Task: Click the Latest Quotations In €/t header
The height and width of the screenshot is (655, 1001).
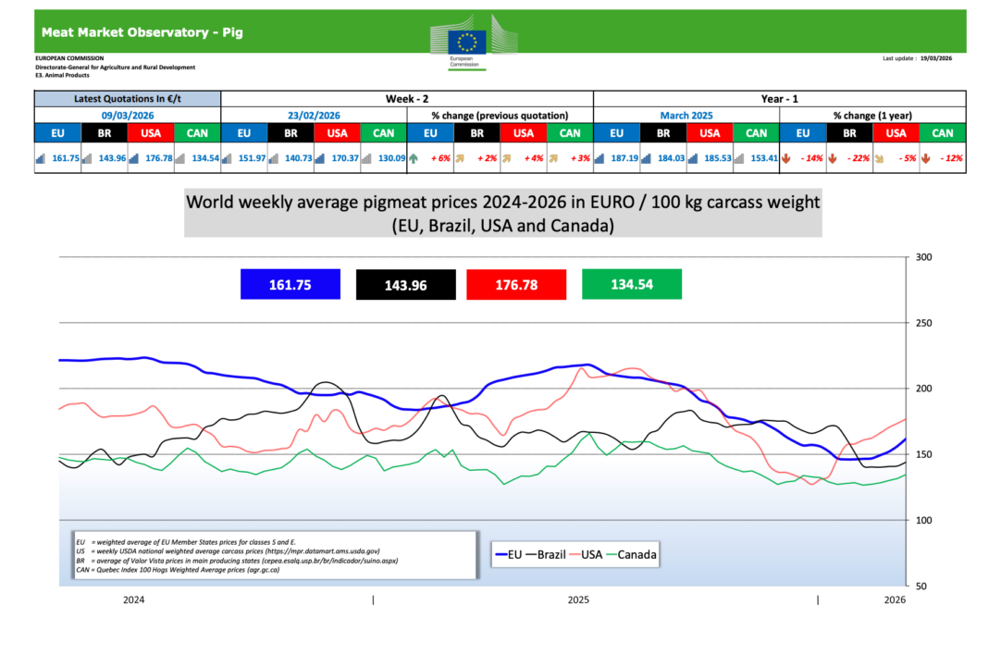Action: pos(128,98)
